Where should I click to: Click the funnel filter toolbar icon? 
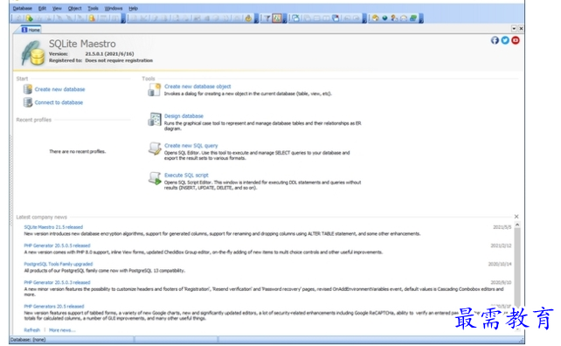267,18
